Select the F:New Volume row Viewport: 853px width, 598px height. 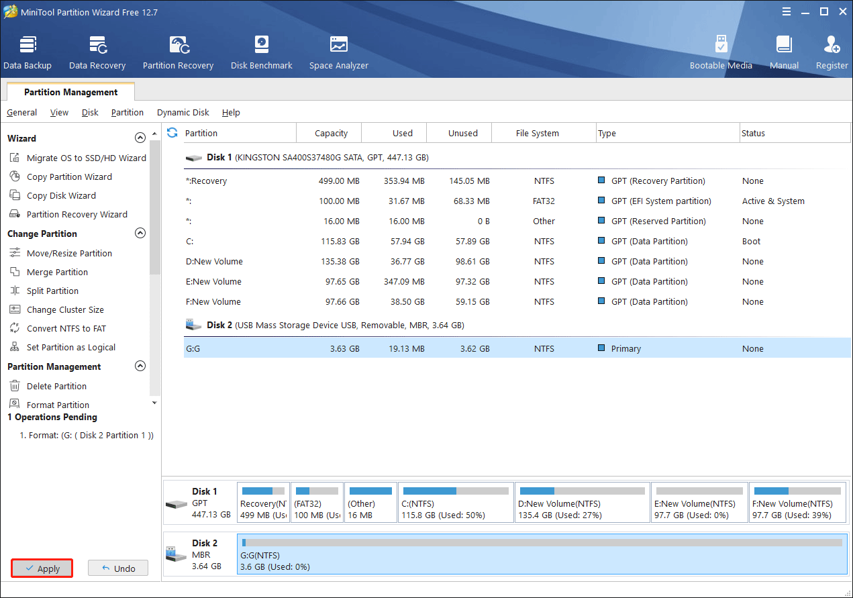point(517,301)
